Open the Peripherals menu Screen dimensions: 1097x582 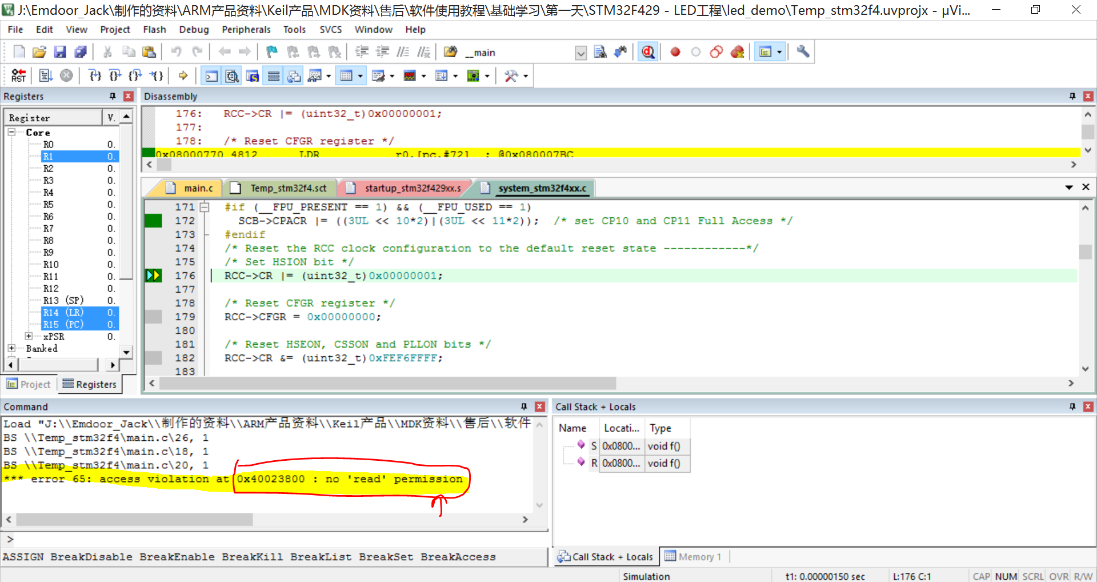(x=246, y=30)
